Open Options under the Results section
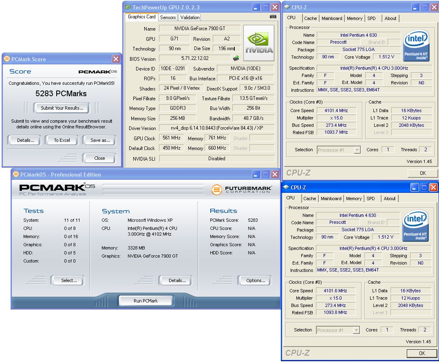 pyautogui.click(x=255, y=280)
